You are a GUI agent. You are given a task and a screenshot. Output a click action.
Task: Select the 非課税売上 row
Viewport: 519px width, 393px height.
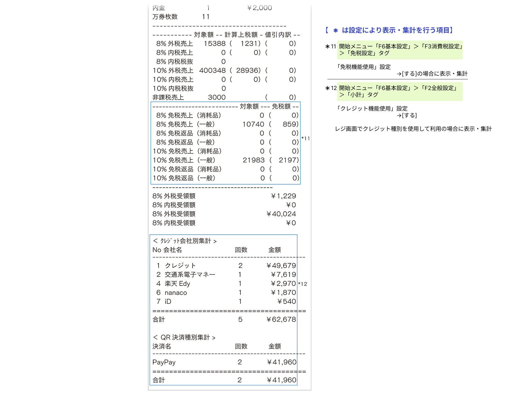(224, 97)
